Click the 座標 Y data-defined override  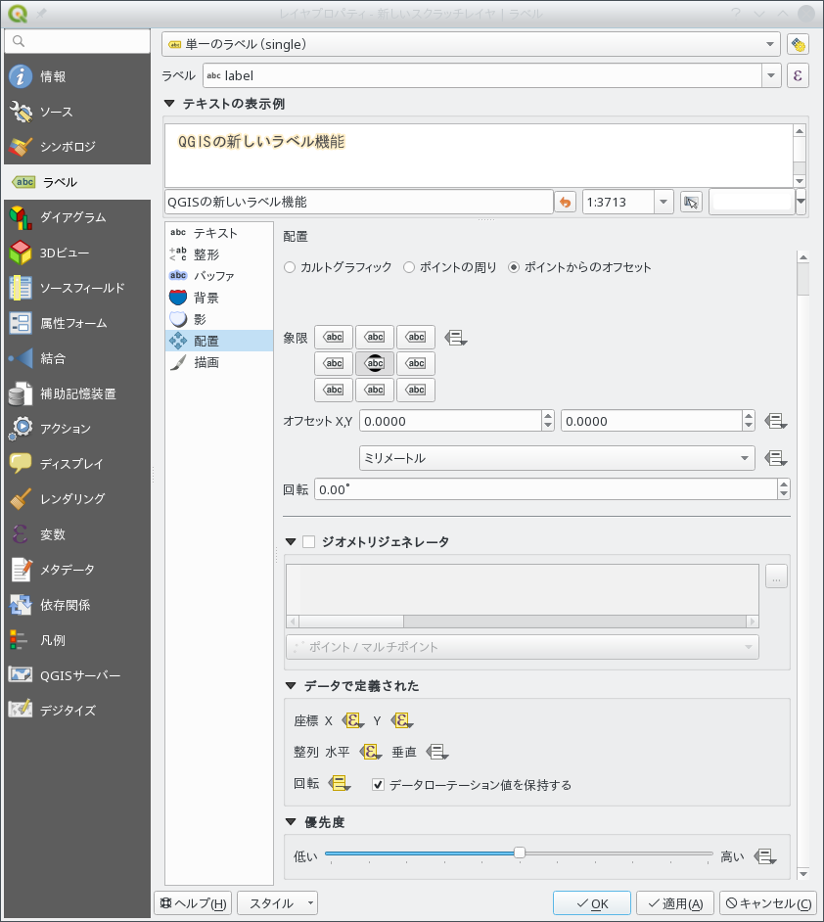coord(402,720)
